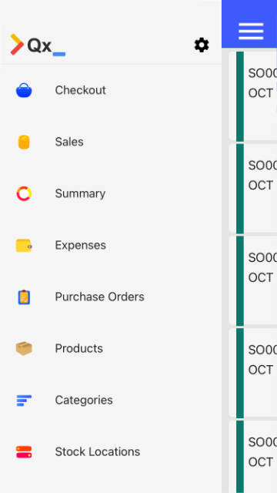Click the blue shopping basket icon
Image resolution: width=277 pixels, height=493 pixels.
coord(24,90)
